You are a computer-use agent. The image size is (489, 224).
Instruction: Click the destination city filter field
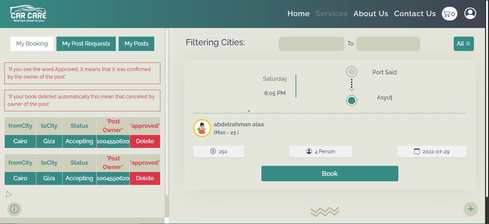[388, 44]
